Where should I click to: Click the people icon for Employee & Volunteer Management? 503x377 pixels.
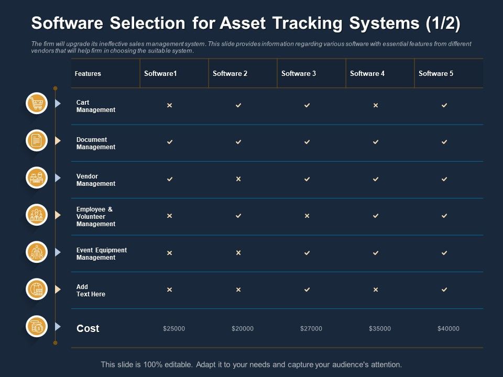(x=37, y=215)
